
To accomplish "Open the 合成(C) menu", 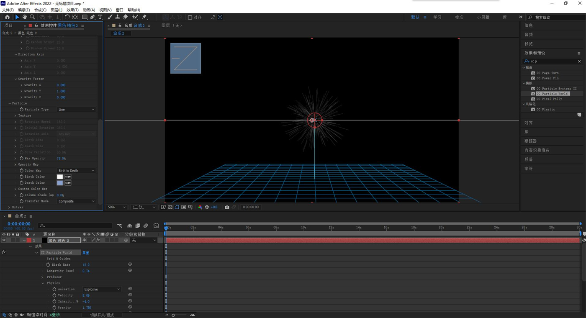I will pyautogui.click(x=41, y=10).
